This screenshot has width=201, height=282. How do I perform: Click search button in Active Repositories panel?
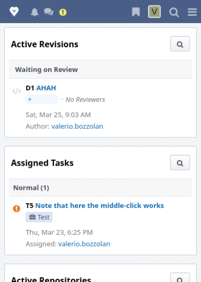pos(180,278)
